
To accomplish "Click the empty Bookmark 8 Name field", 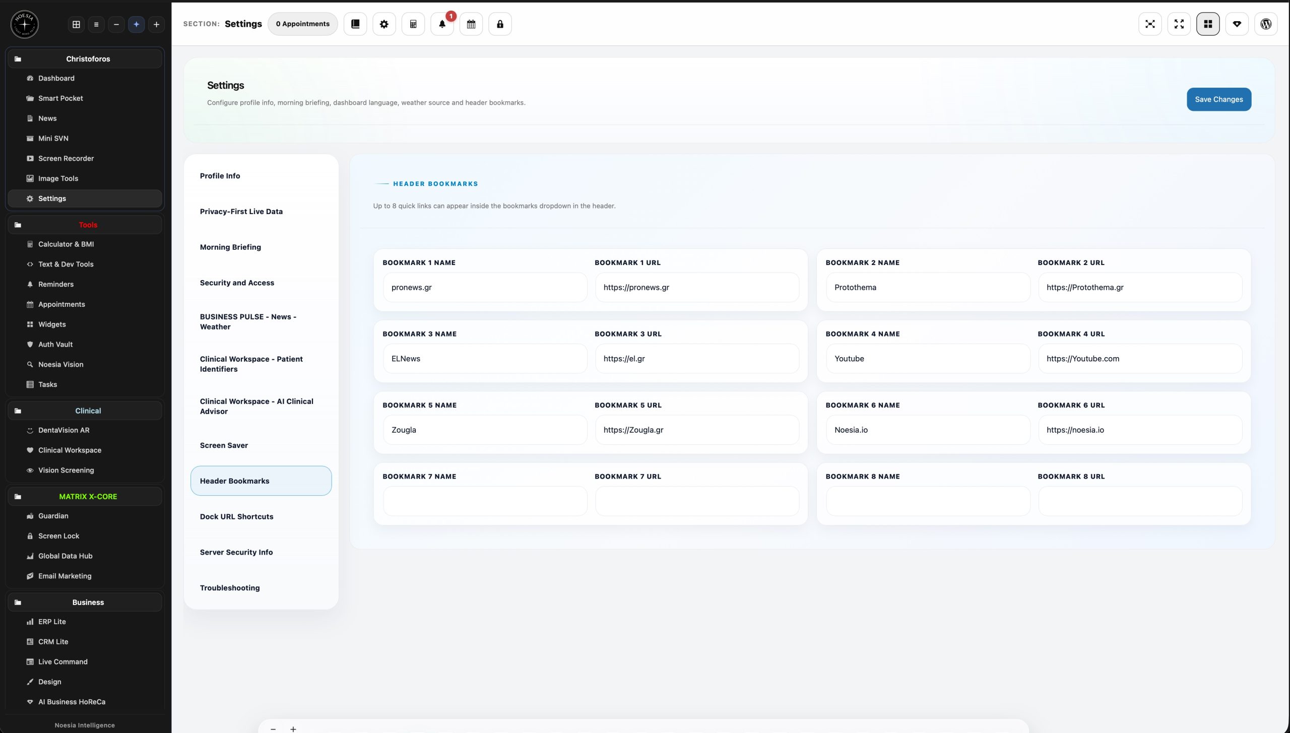I will click(x=928, y=501).
